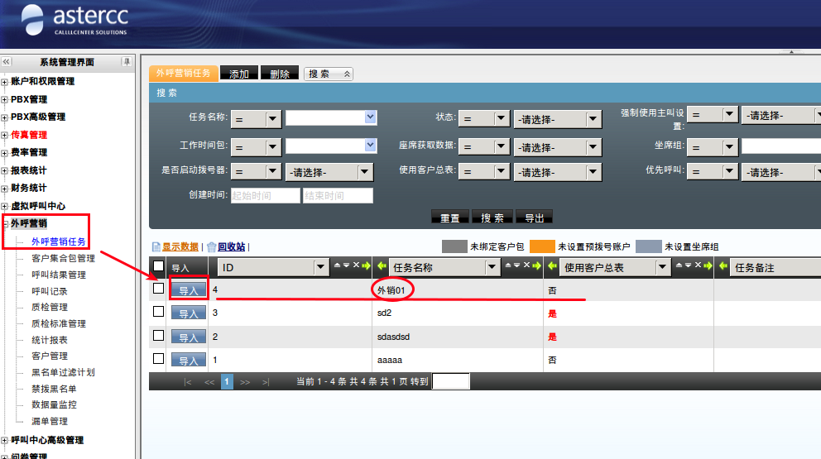Go to the last page of results
The image size is (821, 459).
click(x=266, y=381)
